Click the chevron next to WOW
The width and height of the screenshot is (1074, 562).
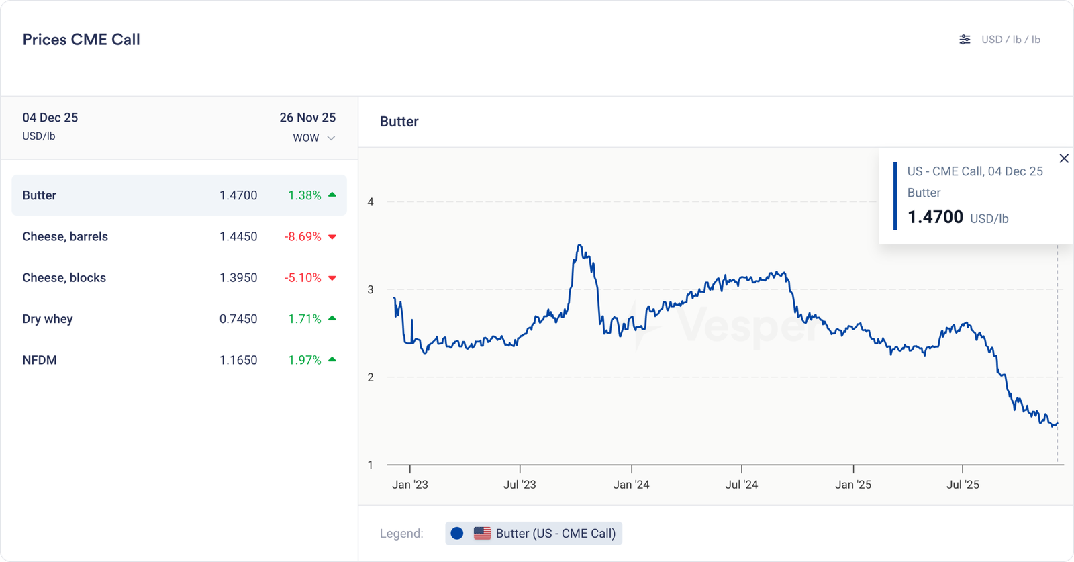[331, 138]
